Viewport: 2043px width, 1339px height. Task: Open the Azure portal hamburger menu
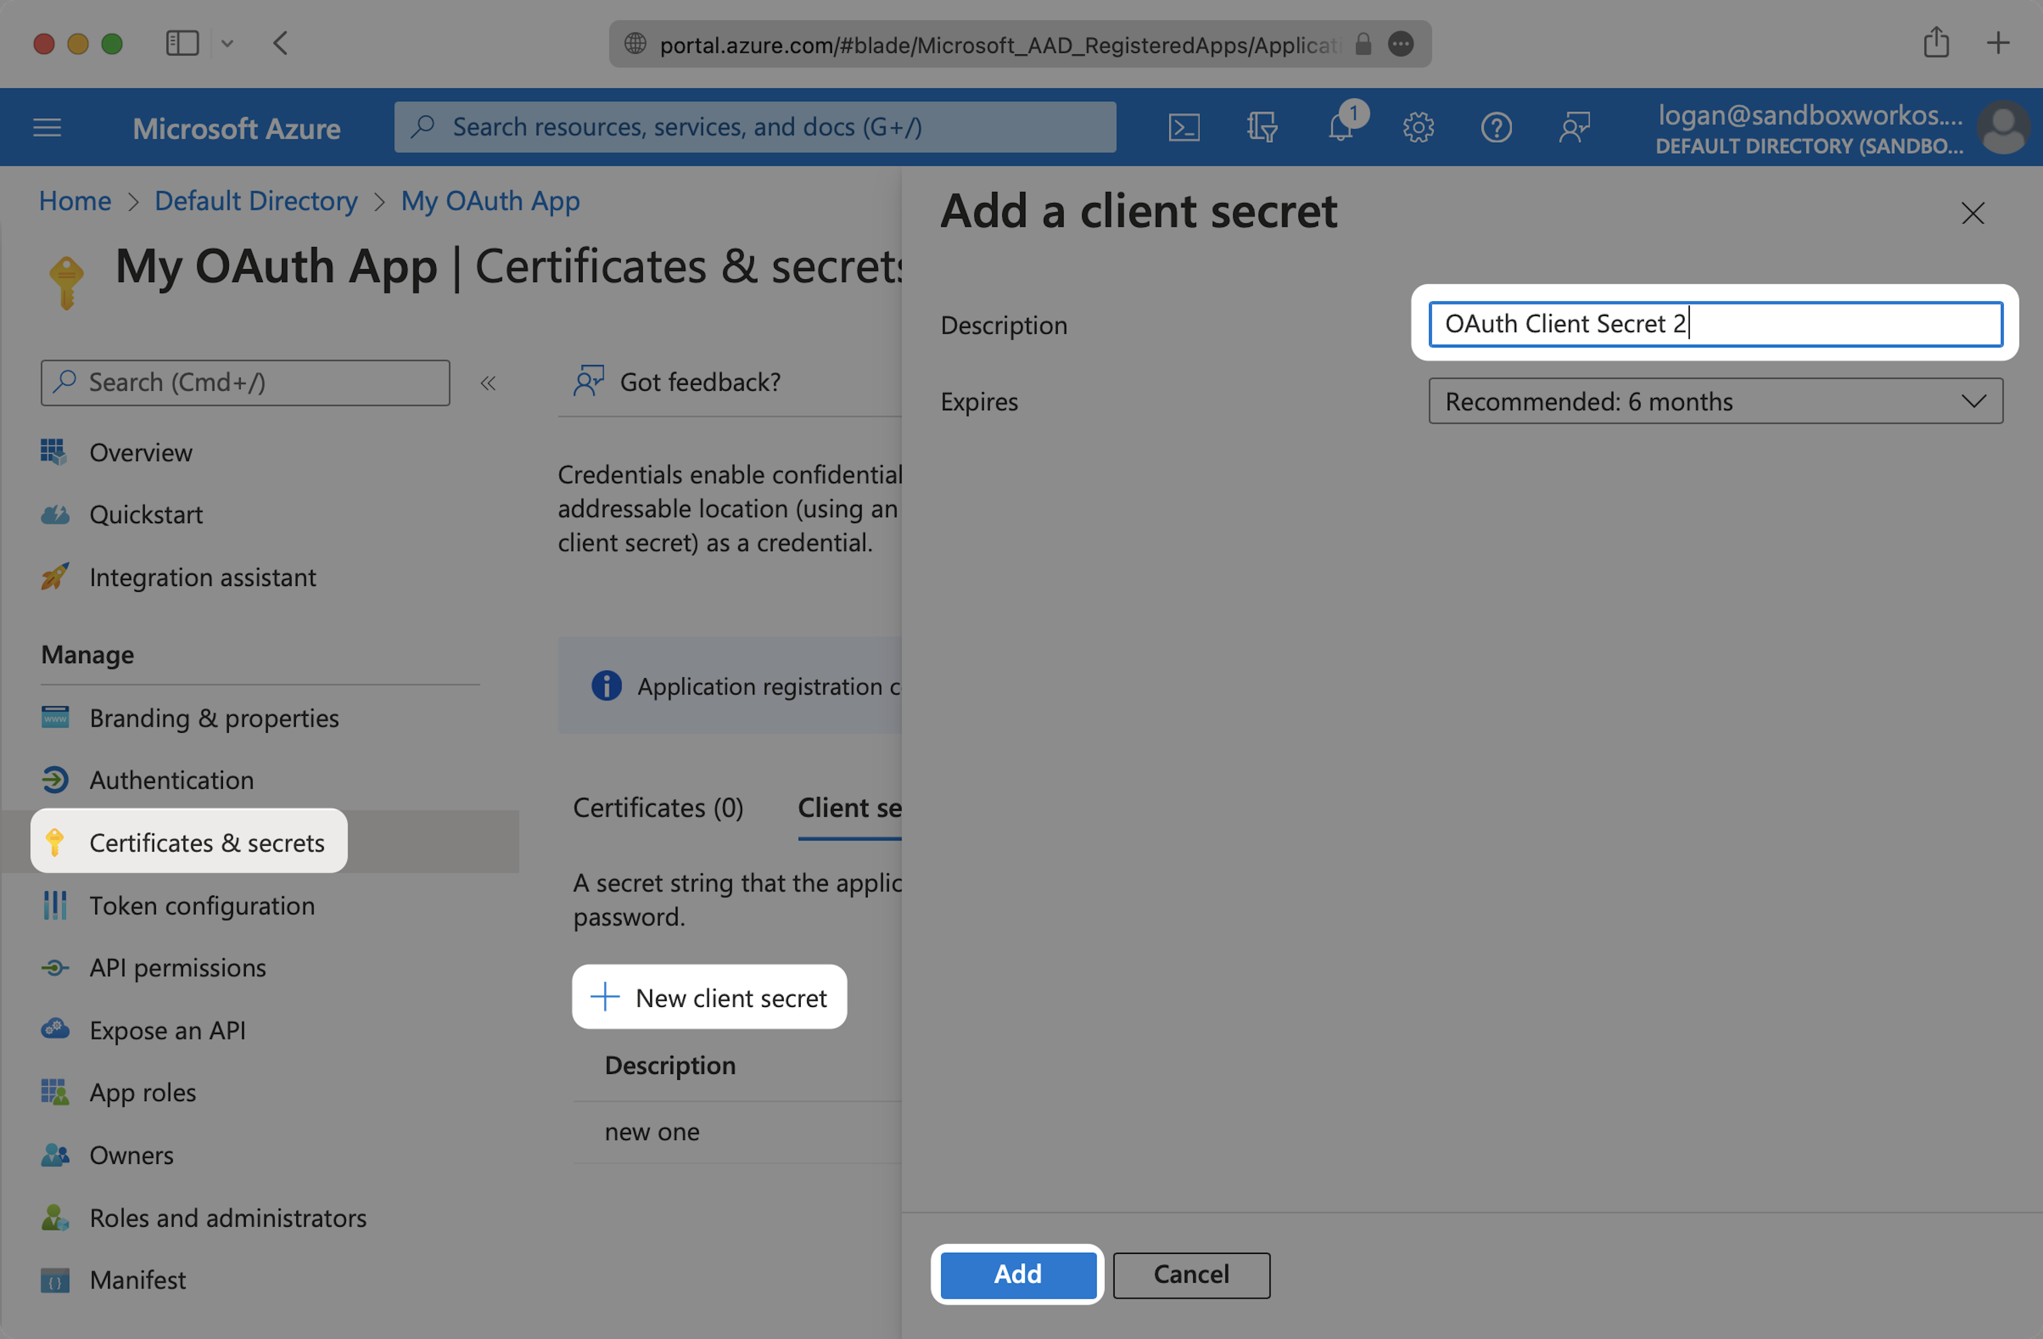(47, 127)
